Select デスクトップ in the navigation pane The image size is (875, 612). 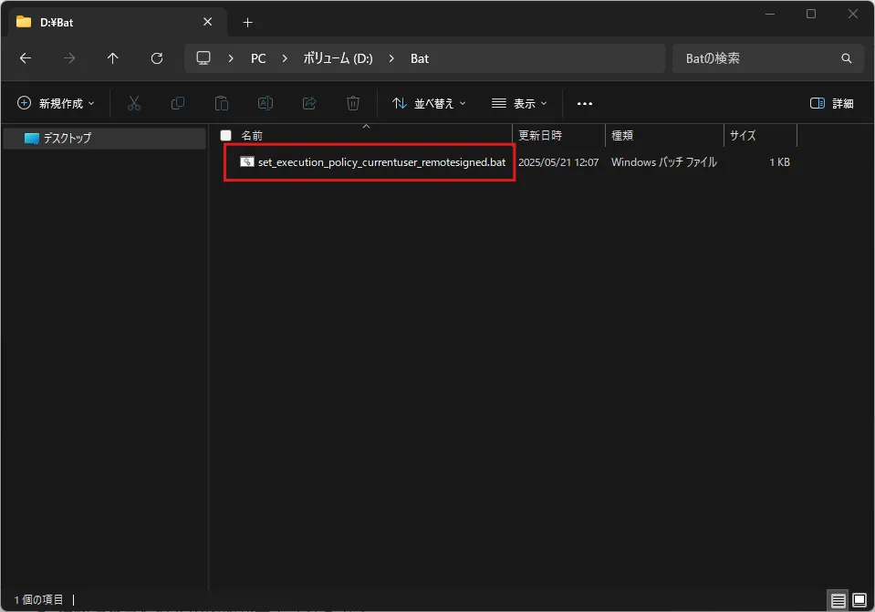[x=104, y=138]
